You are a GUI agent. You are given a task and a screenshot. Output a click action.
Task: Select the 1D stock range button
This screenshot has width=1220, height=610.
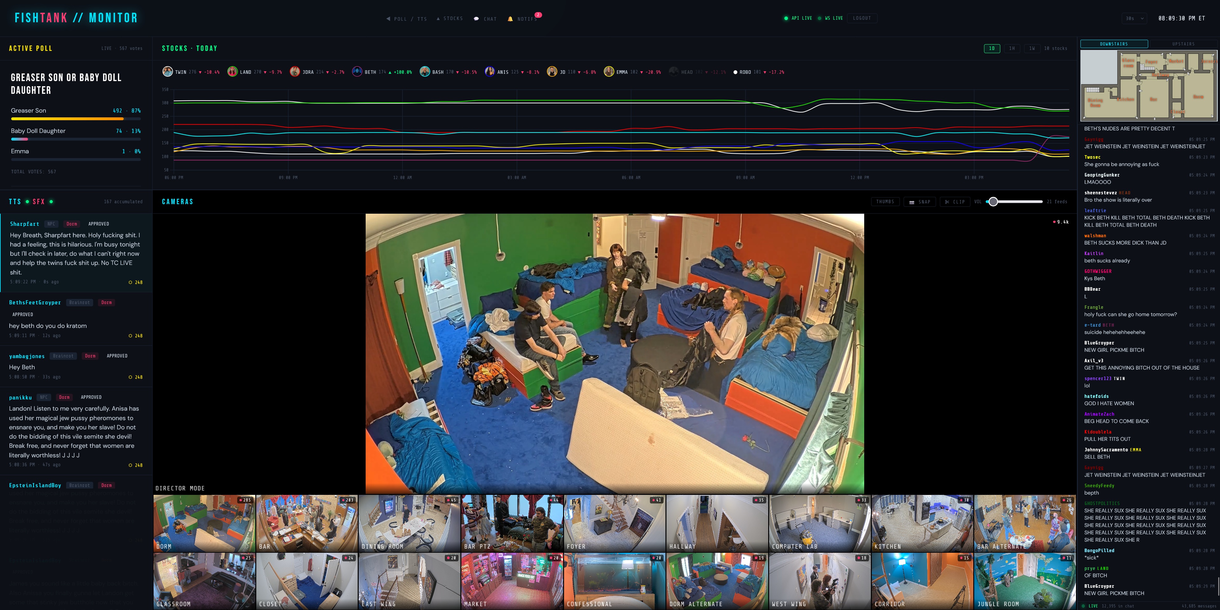coord(992,48)
